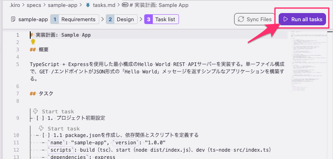Click the lightbulb code action icon
This screenshot has height=159, width=333.
point(33,42)
